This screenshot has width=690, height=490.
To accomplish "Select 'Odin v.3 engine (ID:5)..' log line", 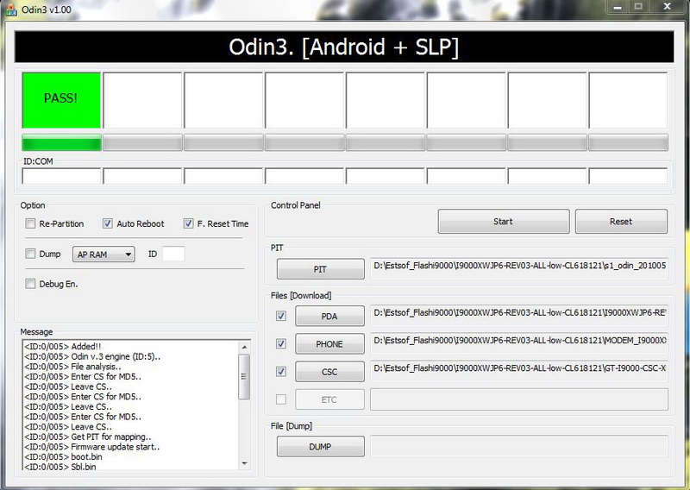I will [92, 356].
